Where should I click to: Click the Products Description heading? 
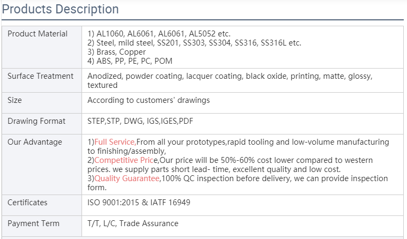point(60,10)
